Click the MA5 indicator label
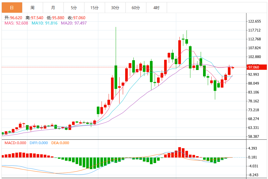 [x=16, y=23]
